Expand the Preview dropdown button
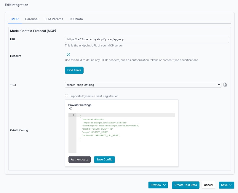The height and width of the screenshot is (193, 238). 158,185
